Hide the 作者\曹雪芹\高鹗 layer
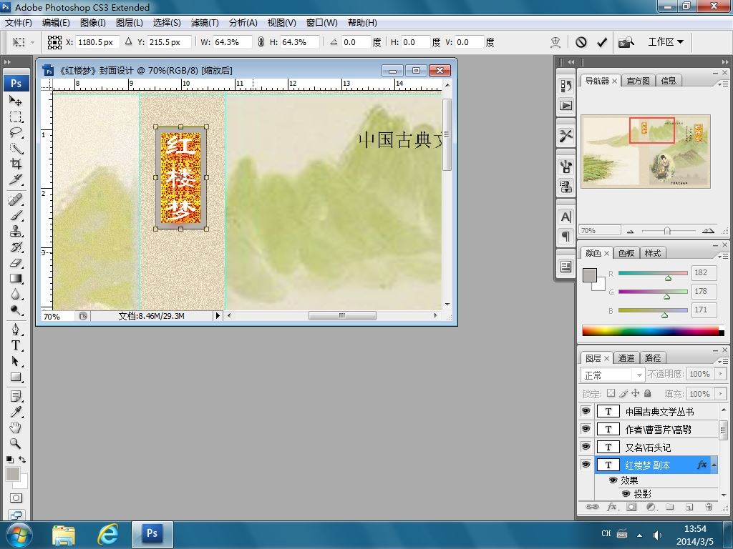The width and height of the screenshot is (733, 549). point(586,429)
